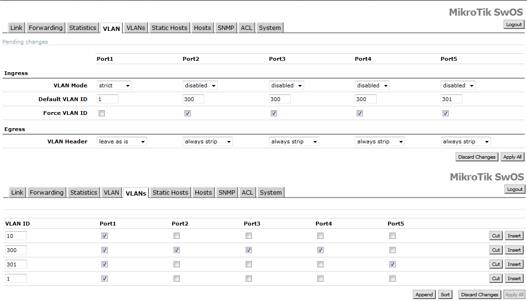Switch to the System tab
This screenshot has height=301, width=527.
[269, 28]
